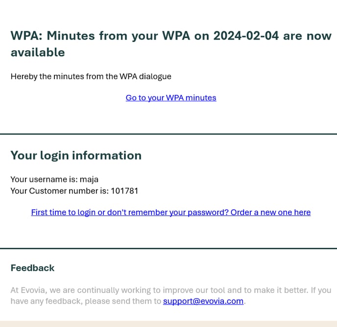Click 'Hereby the minutes from the WPA dialogue' text
This screenshot has width=337, height=327.
coord(91,77)
